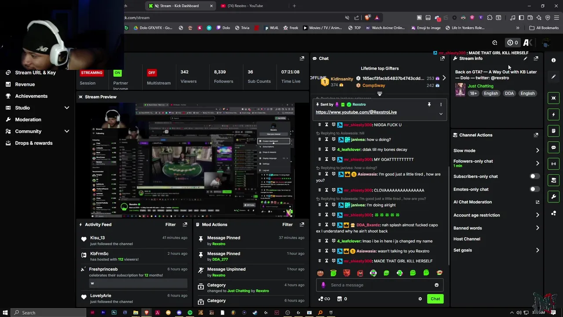The height and width of the screenshot is (317, 563).
Task: Open the chat shop icon
Action: 339,299
